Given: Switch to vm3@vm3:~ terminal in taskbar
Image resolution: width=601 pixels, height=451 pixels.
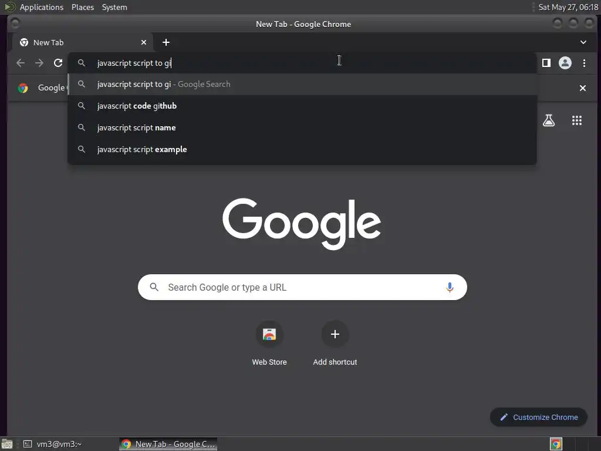Looking at the screenshot, I should (x=52, y=444).
